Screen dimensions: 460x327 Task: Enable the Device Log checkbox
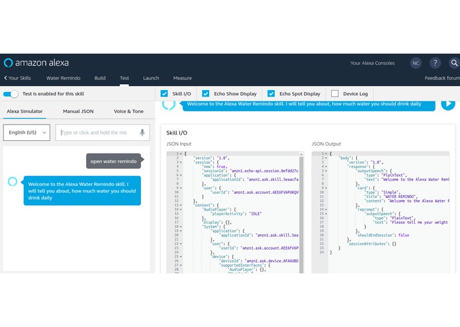(335, 93)
